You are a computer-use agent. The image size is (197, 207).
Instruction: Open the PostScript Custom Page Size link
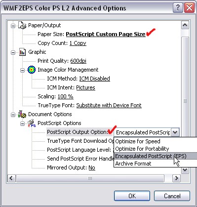106,34
